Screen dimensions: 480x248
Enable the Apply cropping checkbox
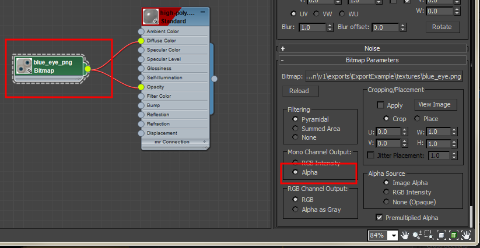pyautogui.click(x=380, y=105)
